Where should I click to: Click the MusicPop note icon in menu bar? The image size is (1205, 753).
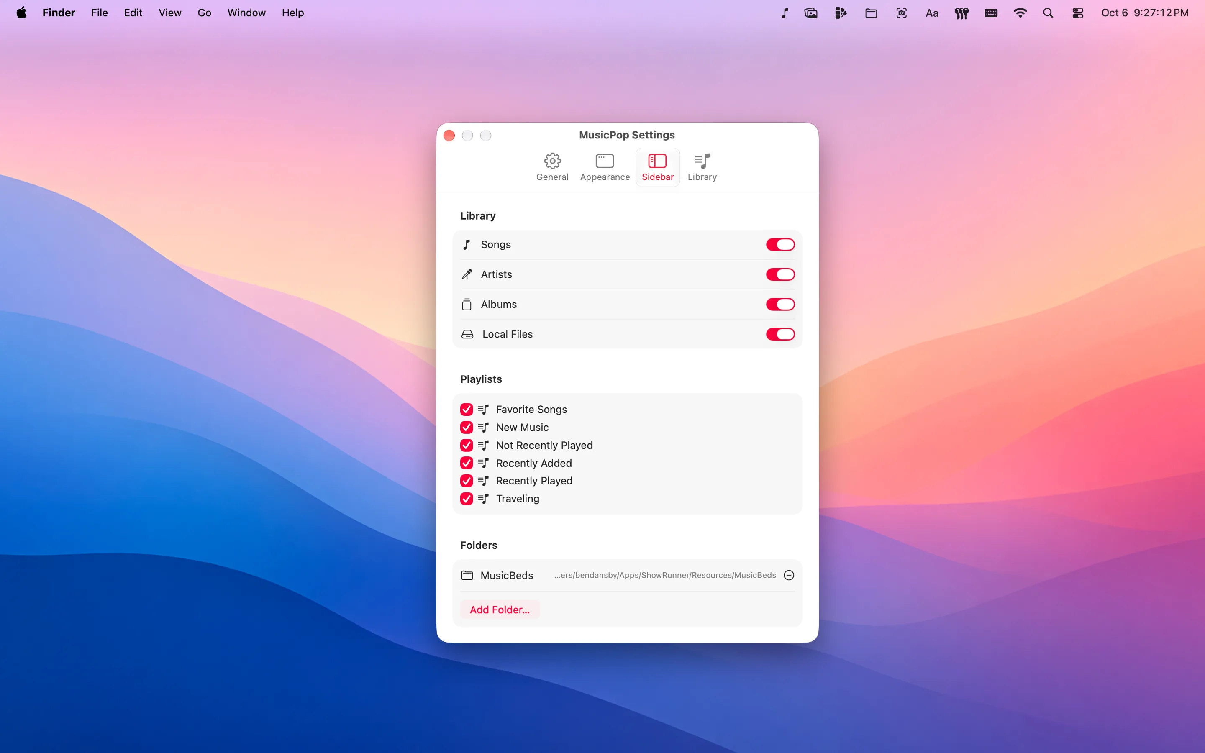tap(785, 13)
